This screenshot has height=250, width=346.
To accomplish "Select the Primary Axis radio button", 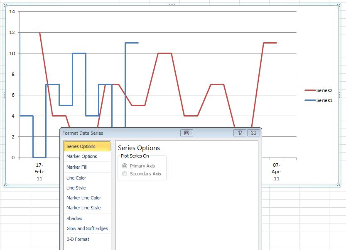I will (125, 166).
